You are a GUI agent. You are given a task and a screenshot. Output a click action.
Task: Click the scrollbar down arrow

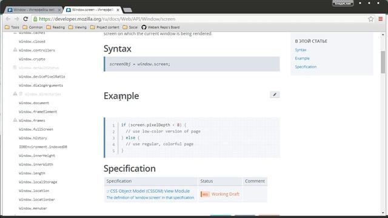(x=383, y=213)
